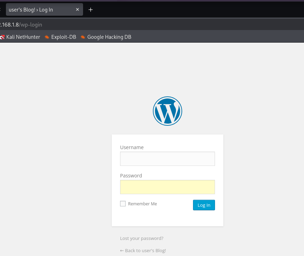Click the WordPress logo
This screenshot has height=256, width=304.
(167, 111)
